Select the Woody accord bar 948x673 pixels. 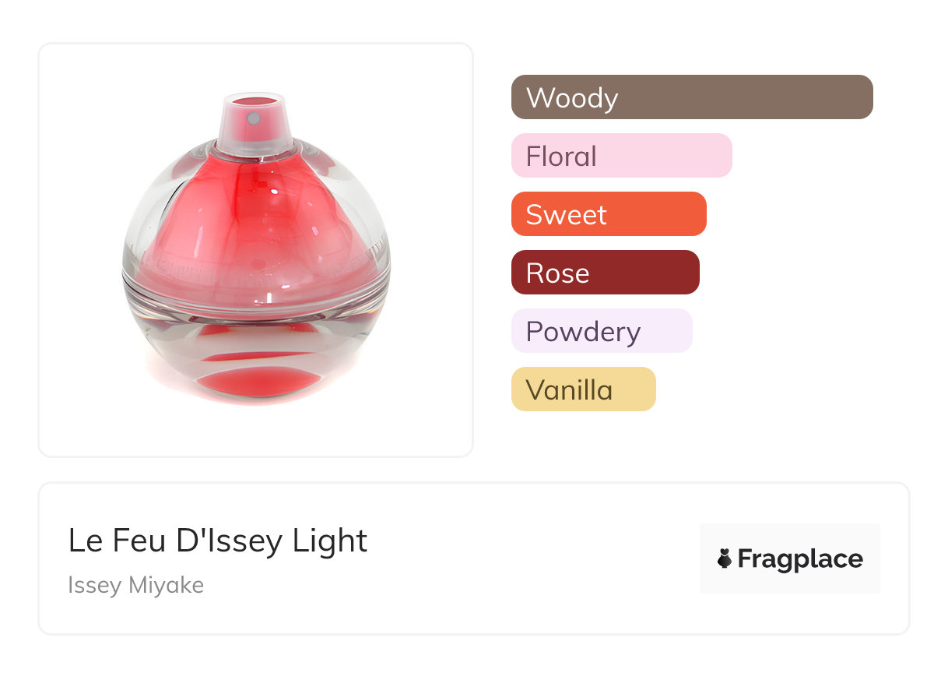(691, 97)
